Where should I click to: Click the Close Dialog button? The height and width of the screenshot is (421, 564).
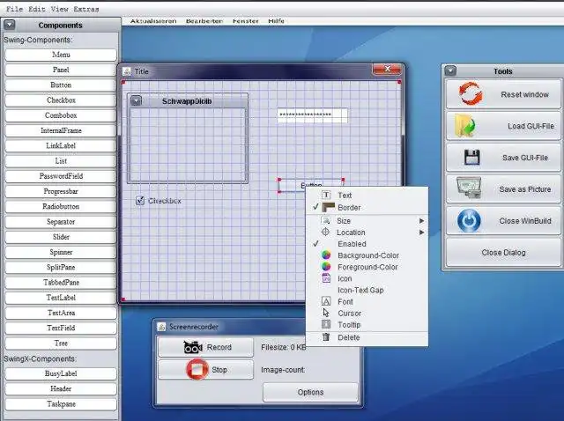(503, 253)
